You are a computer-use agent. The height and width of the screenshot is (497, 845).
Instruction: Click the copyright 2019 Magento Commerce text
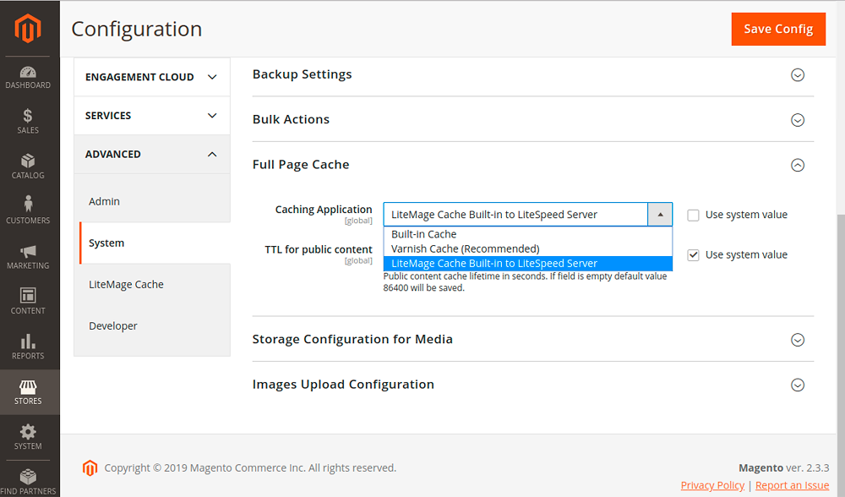250,468
